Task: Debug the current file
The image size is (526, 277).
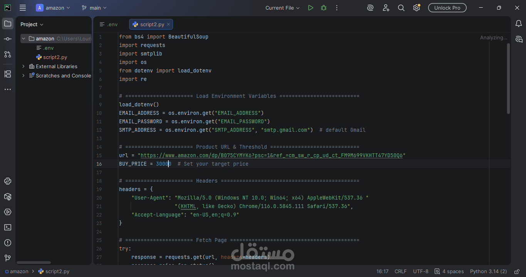Action: (x=324, y=8)
